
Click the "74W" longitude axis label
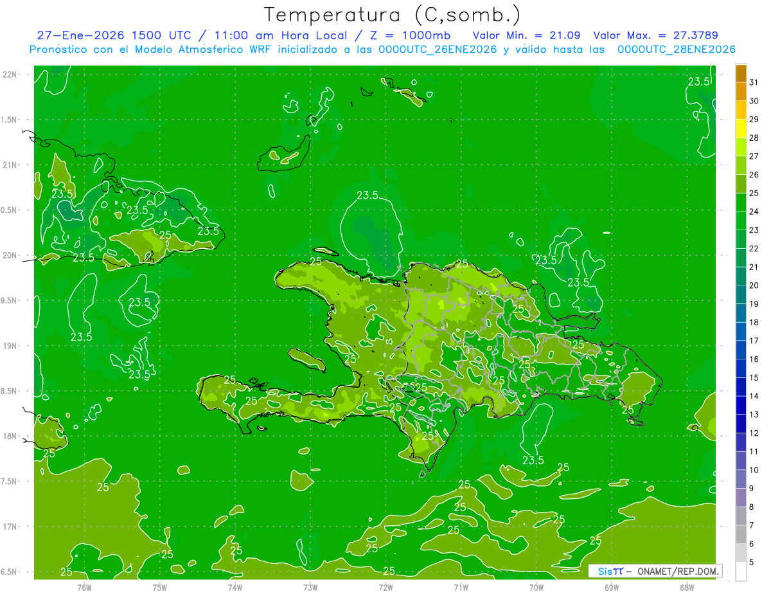[x=235, y=587]
